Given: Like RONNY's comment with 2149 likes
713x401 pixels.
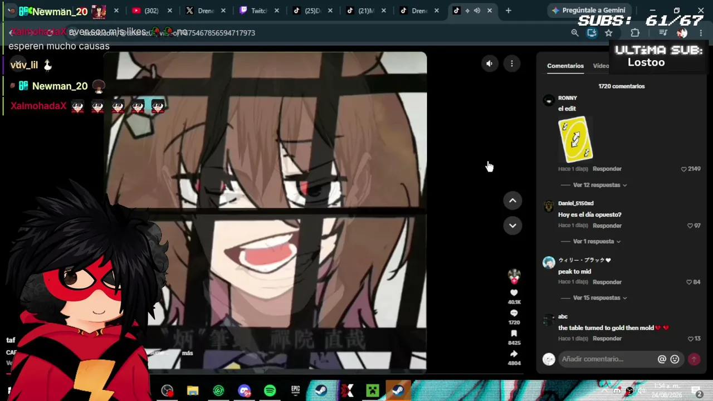Looking at the screenshot, I should tap(684, 169).
